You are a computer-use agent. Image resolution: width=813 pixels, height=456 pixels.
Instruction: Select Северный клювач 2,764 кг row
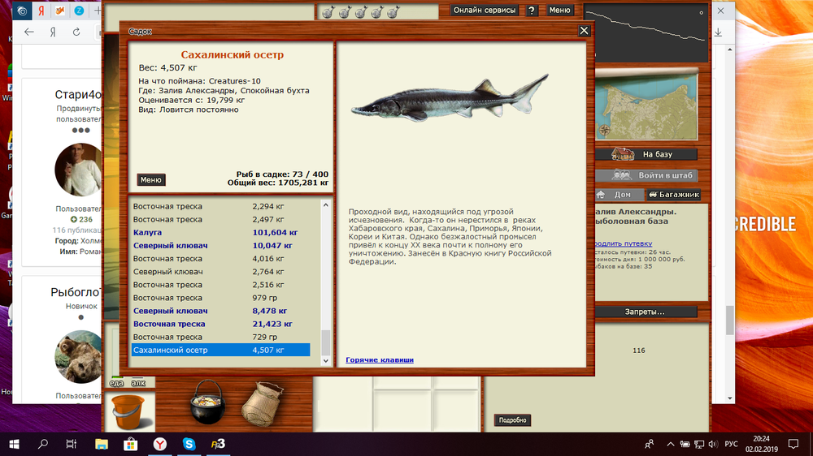[220, 272]
